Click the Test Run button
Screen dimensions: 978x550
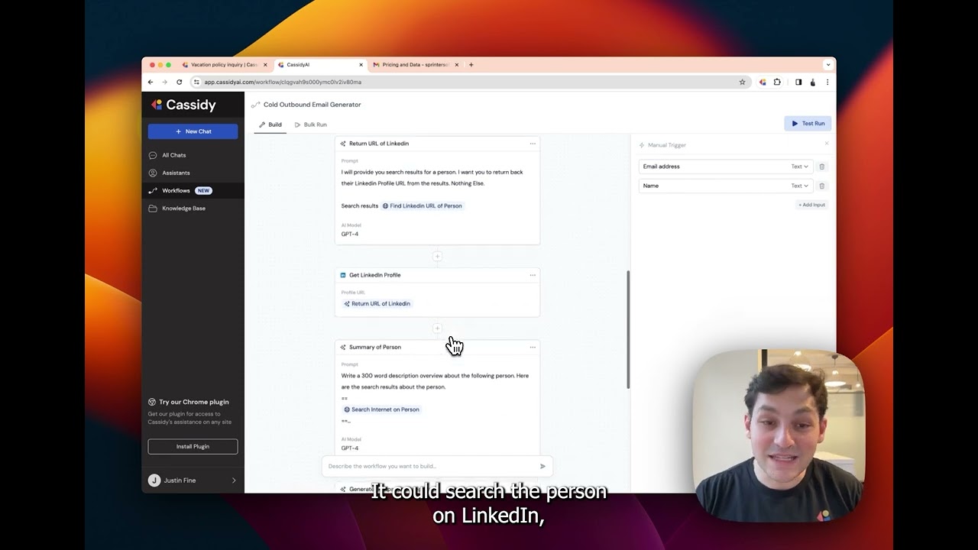tap(808, 124)
